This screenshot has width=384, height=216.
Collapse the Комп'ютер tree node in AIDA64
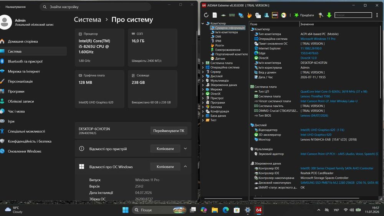(203, 23)
